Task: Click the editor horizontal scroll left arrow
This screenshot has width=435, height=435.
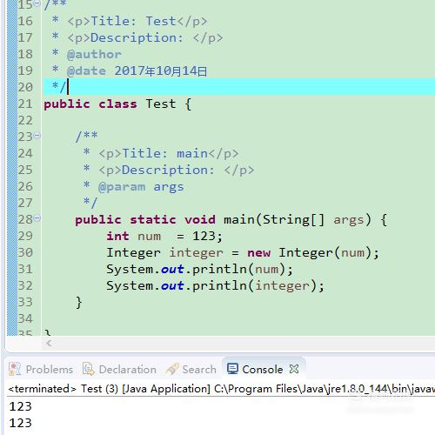Action: pyautogui.click(x=49, y=344)
